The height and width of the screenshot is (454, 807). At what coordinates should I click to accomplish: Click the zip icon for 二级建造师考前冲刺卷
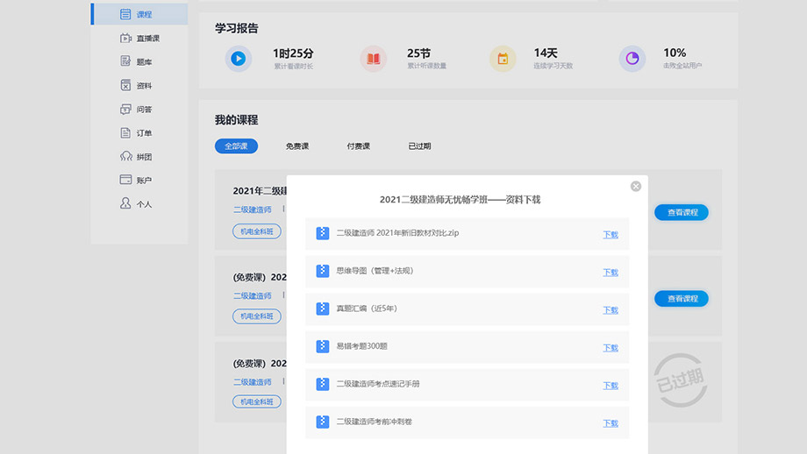[x=323, y=422]
